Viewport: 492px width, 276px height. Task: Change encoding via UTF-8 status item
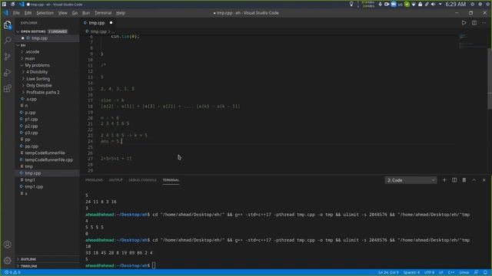(x=429, y=273)
